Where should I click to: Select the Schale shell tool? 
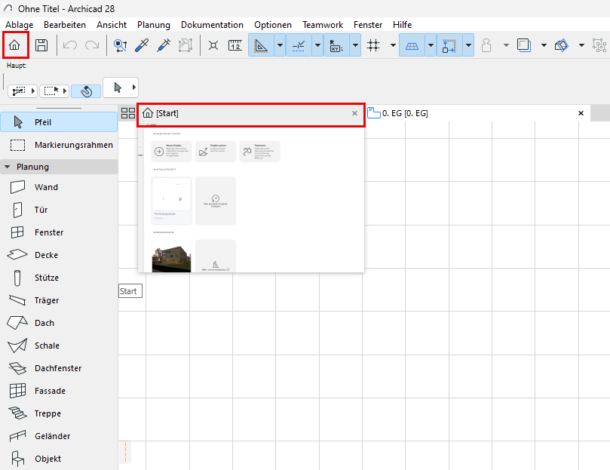(x=59, y=346)
